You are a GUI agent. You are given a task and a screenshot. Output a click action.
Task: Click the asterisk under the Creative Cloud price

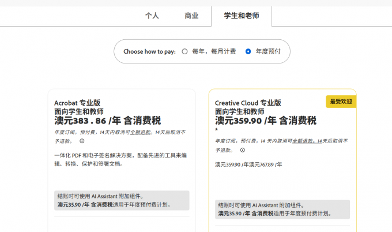click(217, 131)
